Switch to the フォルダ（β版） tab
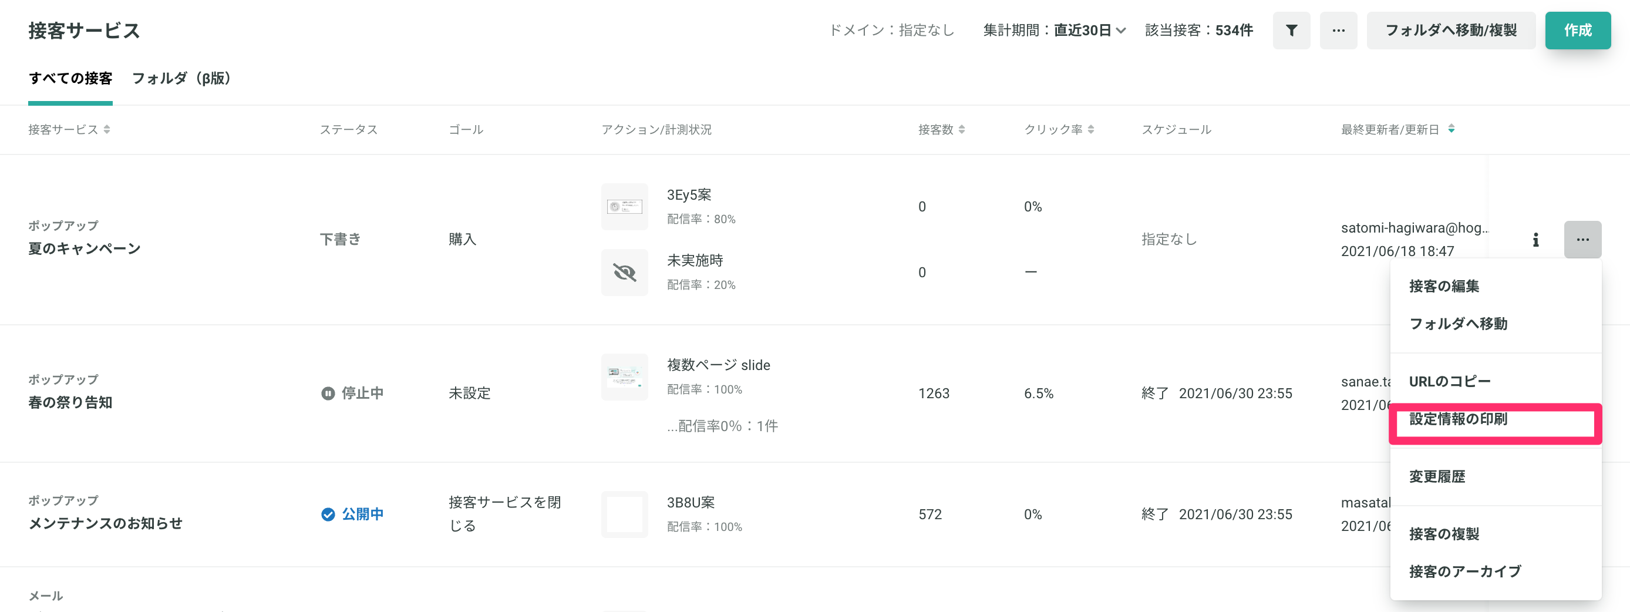1630x612 pixels. click(181, 79)
